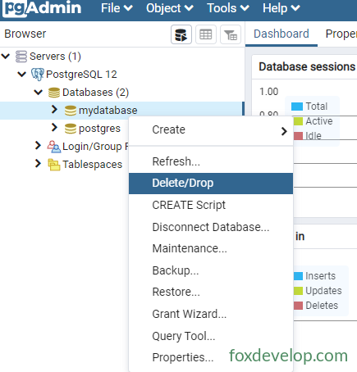Click the pgAdmin logo
This screenshot has height=372, width=357.
click(x=43, y=8)
